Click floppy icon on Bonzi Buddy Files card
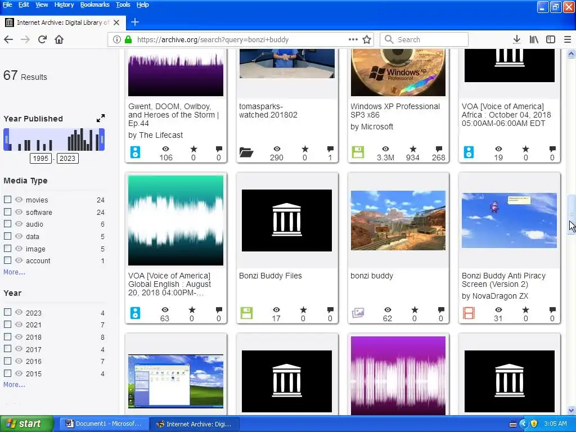 pyautogui.click(x=246, y=313)
